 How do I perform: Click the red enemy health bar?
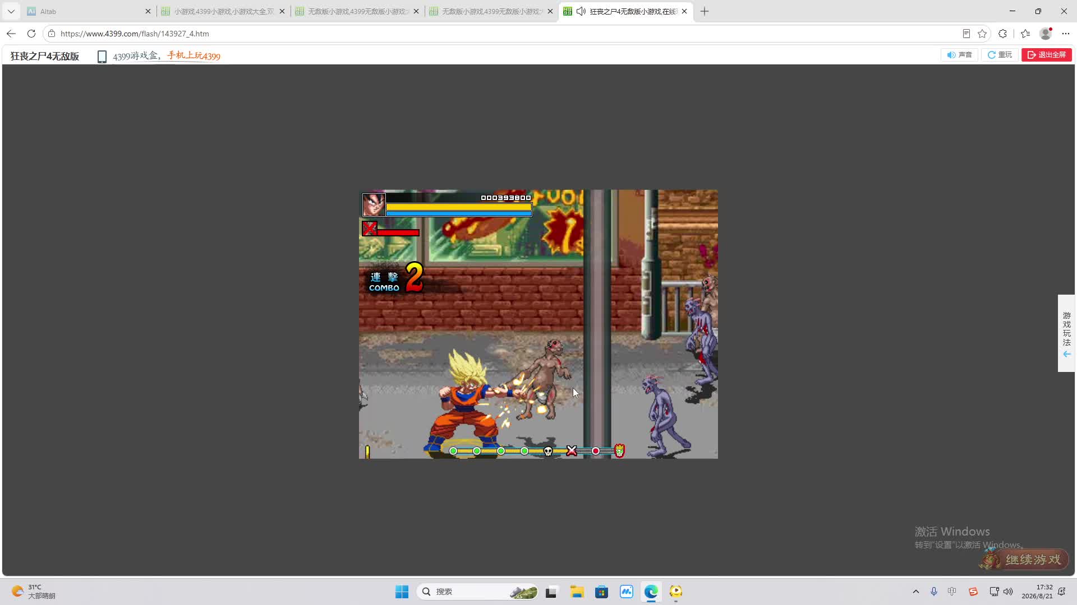tap(398, 232)
